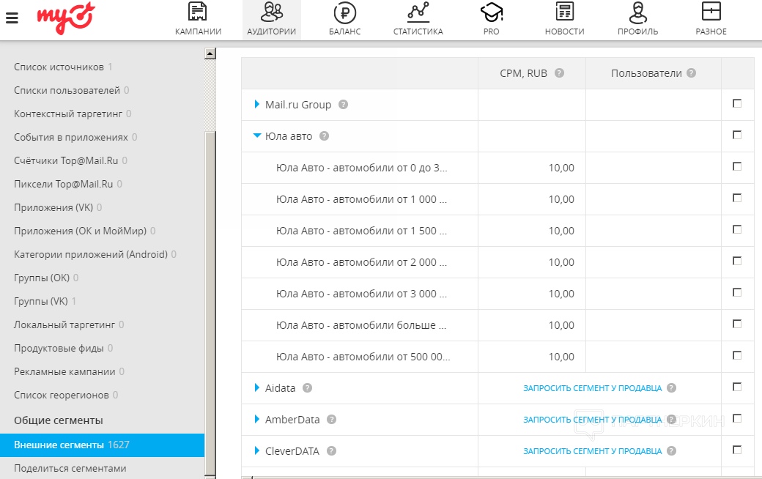Screen dimensions: 762x479
Task: Check the Aidata checkbox
Action: 737,387
